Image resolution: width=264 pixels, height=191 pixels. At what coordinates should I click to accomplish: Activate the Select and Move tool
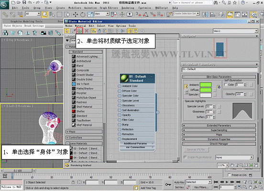(x=75, y=15)
